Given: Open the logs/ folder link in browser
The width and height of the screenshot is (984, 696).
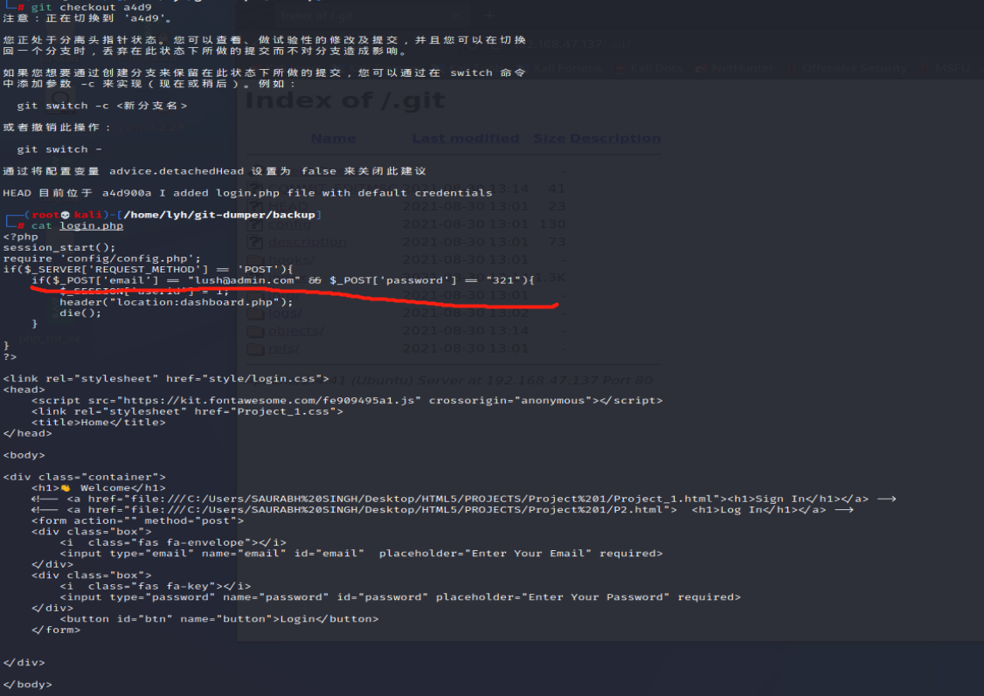Looking at the screenshot, I should [285, 313].
